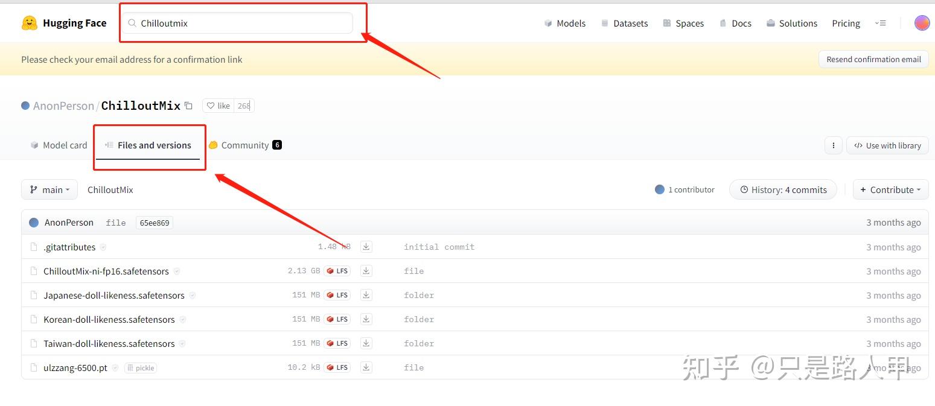Open History: 4 commits
935x406 pixels.
click(x=783, y=189)
